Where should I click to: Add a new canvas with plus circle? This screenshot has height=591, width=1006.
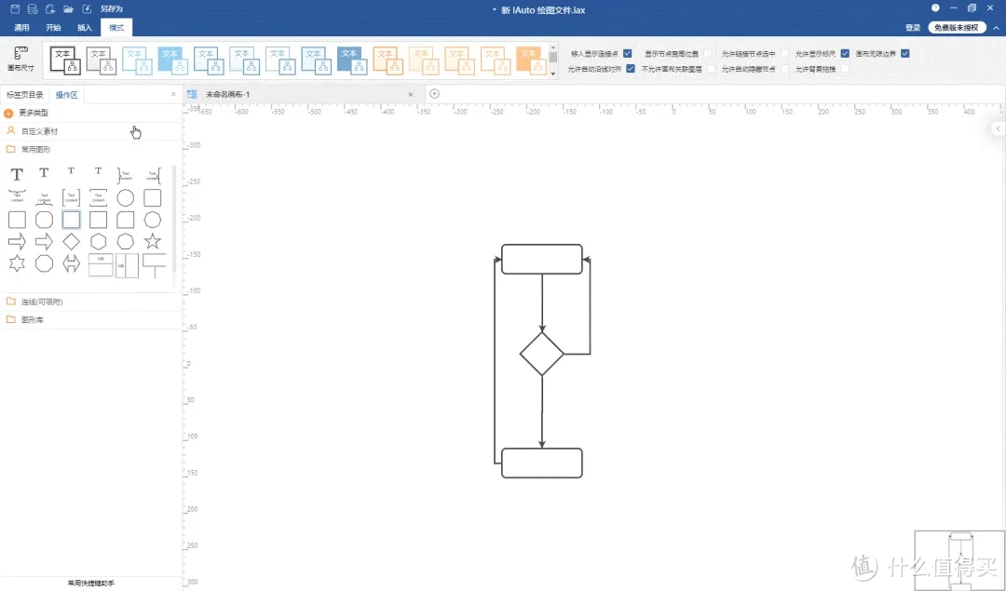click(x=434, y=94)
